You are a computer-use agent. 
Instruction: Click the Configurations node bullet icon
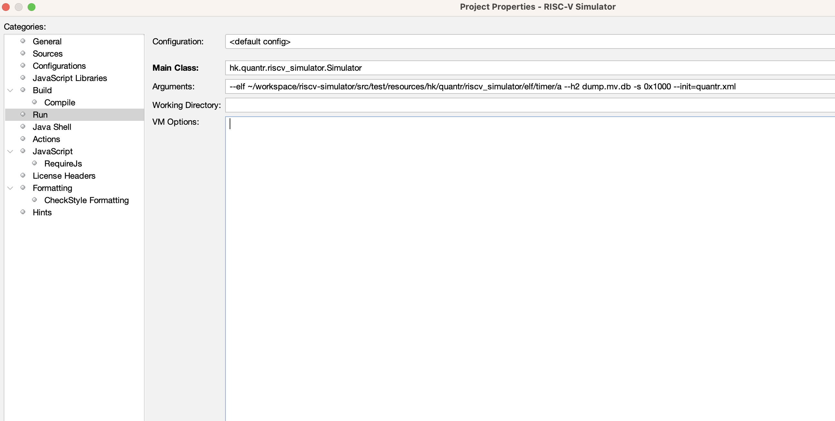(x=23, y=66)
